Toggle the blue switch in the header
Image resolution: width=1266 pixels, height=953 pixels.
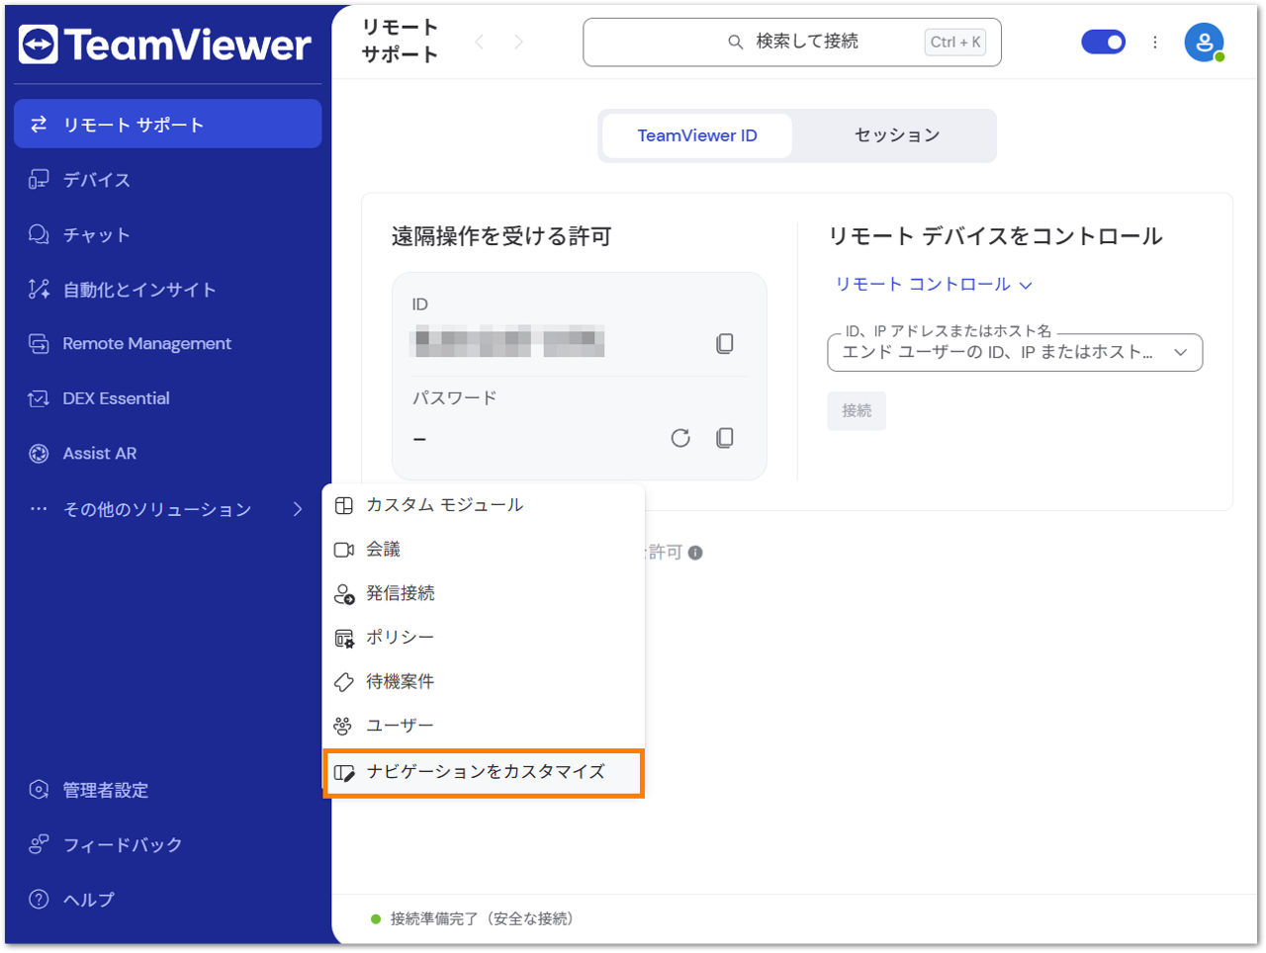(x=1104, y=42)
